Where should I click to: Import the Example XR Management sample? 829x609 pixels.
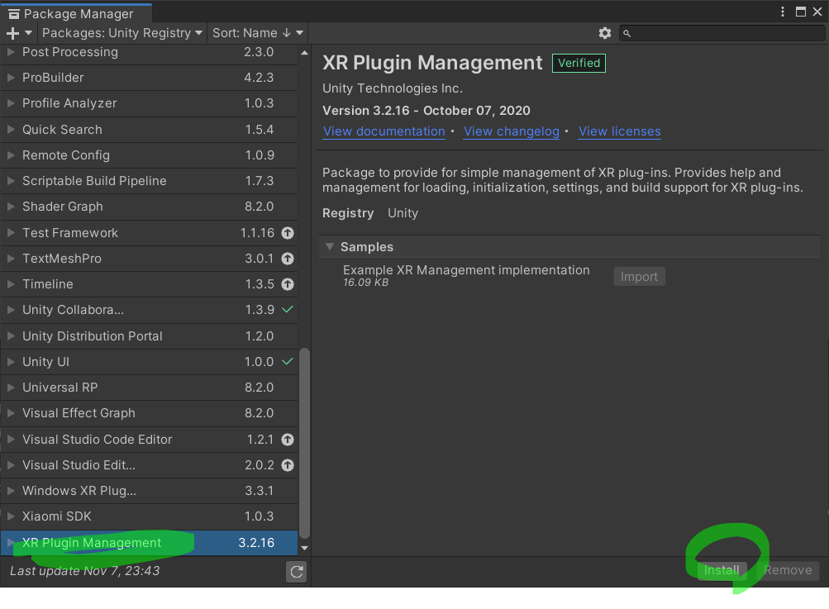pos(639,277)
